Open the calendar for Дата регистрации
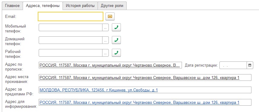The image size is (259, 112). 250,65
